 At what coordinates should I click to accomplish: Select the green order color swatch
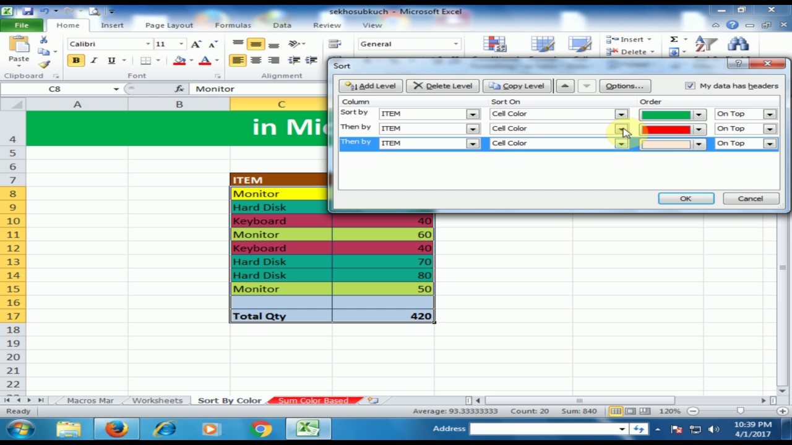click(x=666, y=114)
